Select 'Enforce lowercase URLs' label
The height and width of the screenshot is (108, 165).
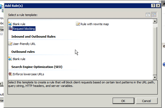tap(28, 74)
